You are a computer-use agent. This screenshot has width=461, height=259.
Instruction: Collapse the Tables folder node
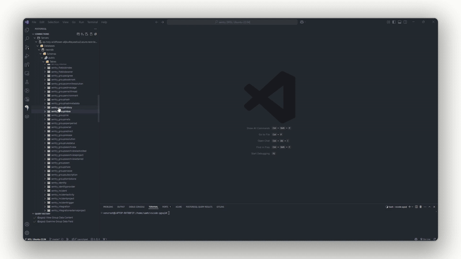point(44,62)
